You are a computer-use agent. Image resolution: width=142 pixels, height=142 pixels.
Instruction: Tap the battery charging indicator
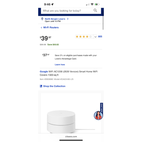(97, 4)
